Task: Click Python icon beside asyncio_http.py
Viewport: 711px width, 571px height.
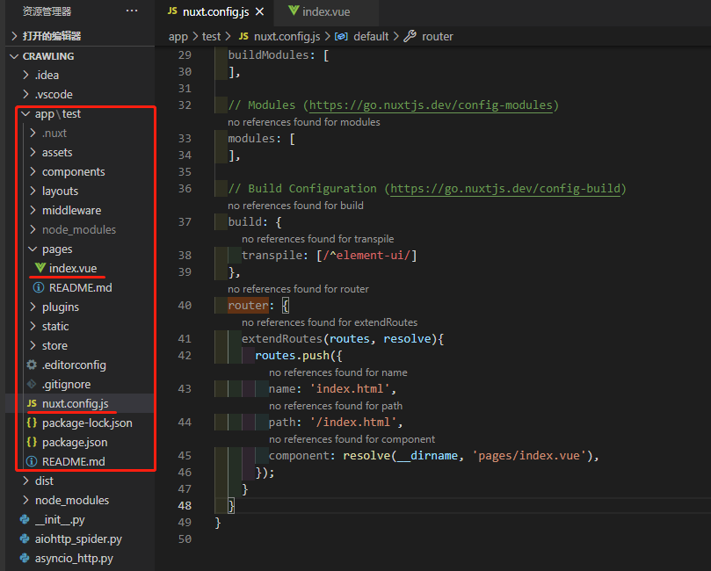Action: click(25, 559)
